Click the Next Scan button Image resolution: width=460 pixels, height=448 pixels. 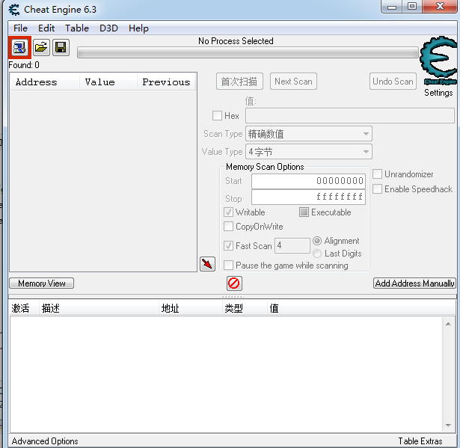coord(293,82)
